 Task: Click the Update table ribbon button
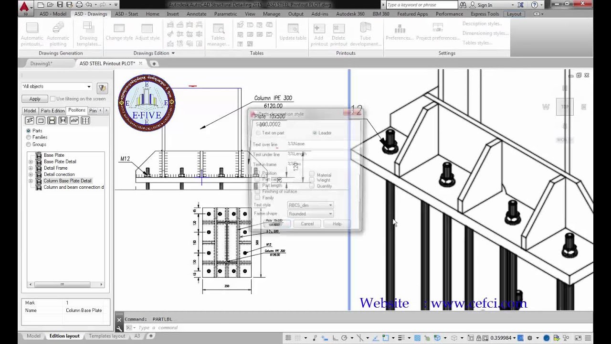click(x=293, y=32)
